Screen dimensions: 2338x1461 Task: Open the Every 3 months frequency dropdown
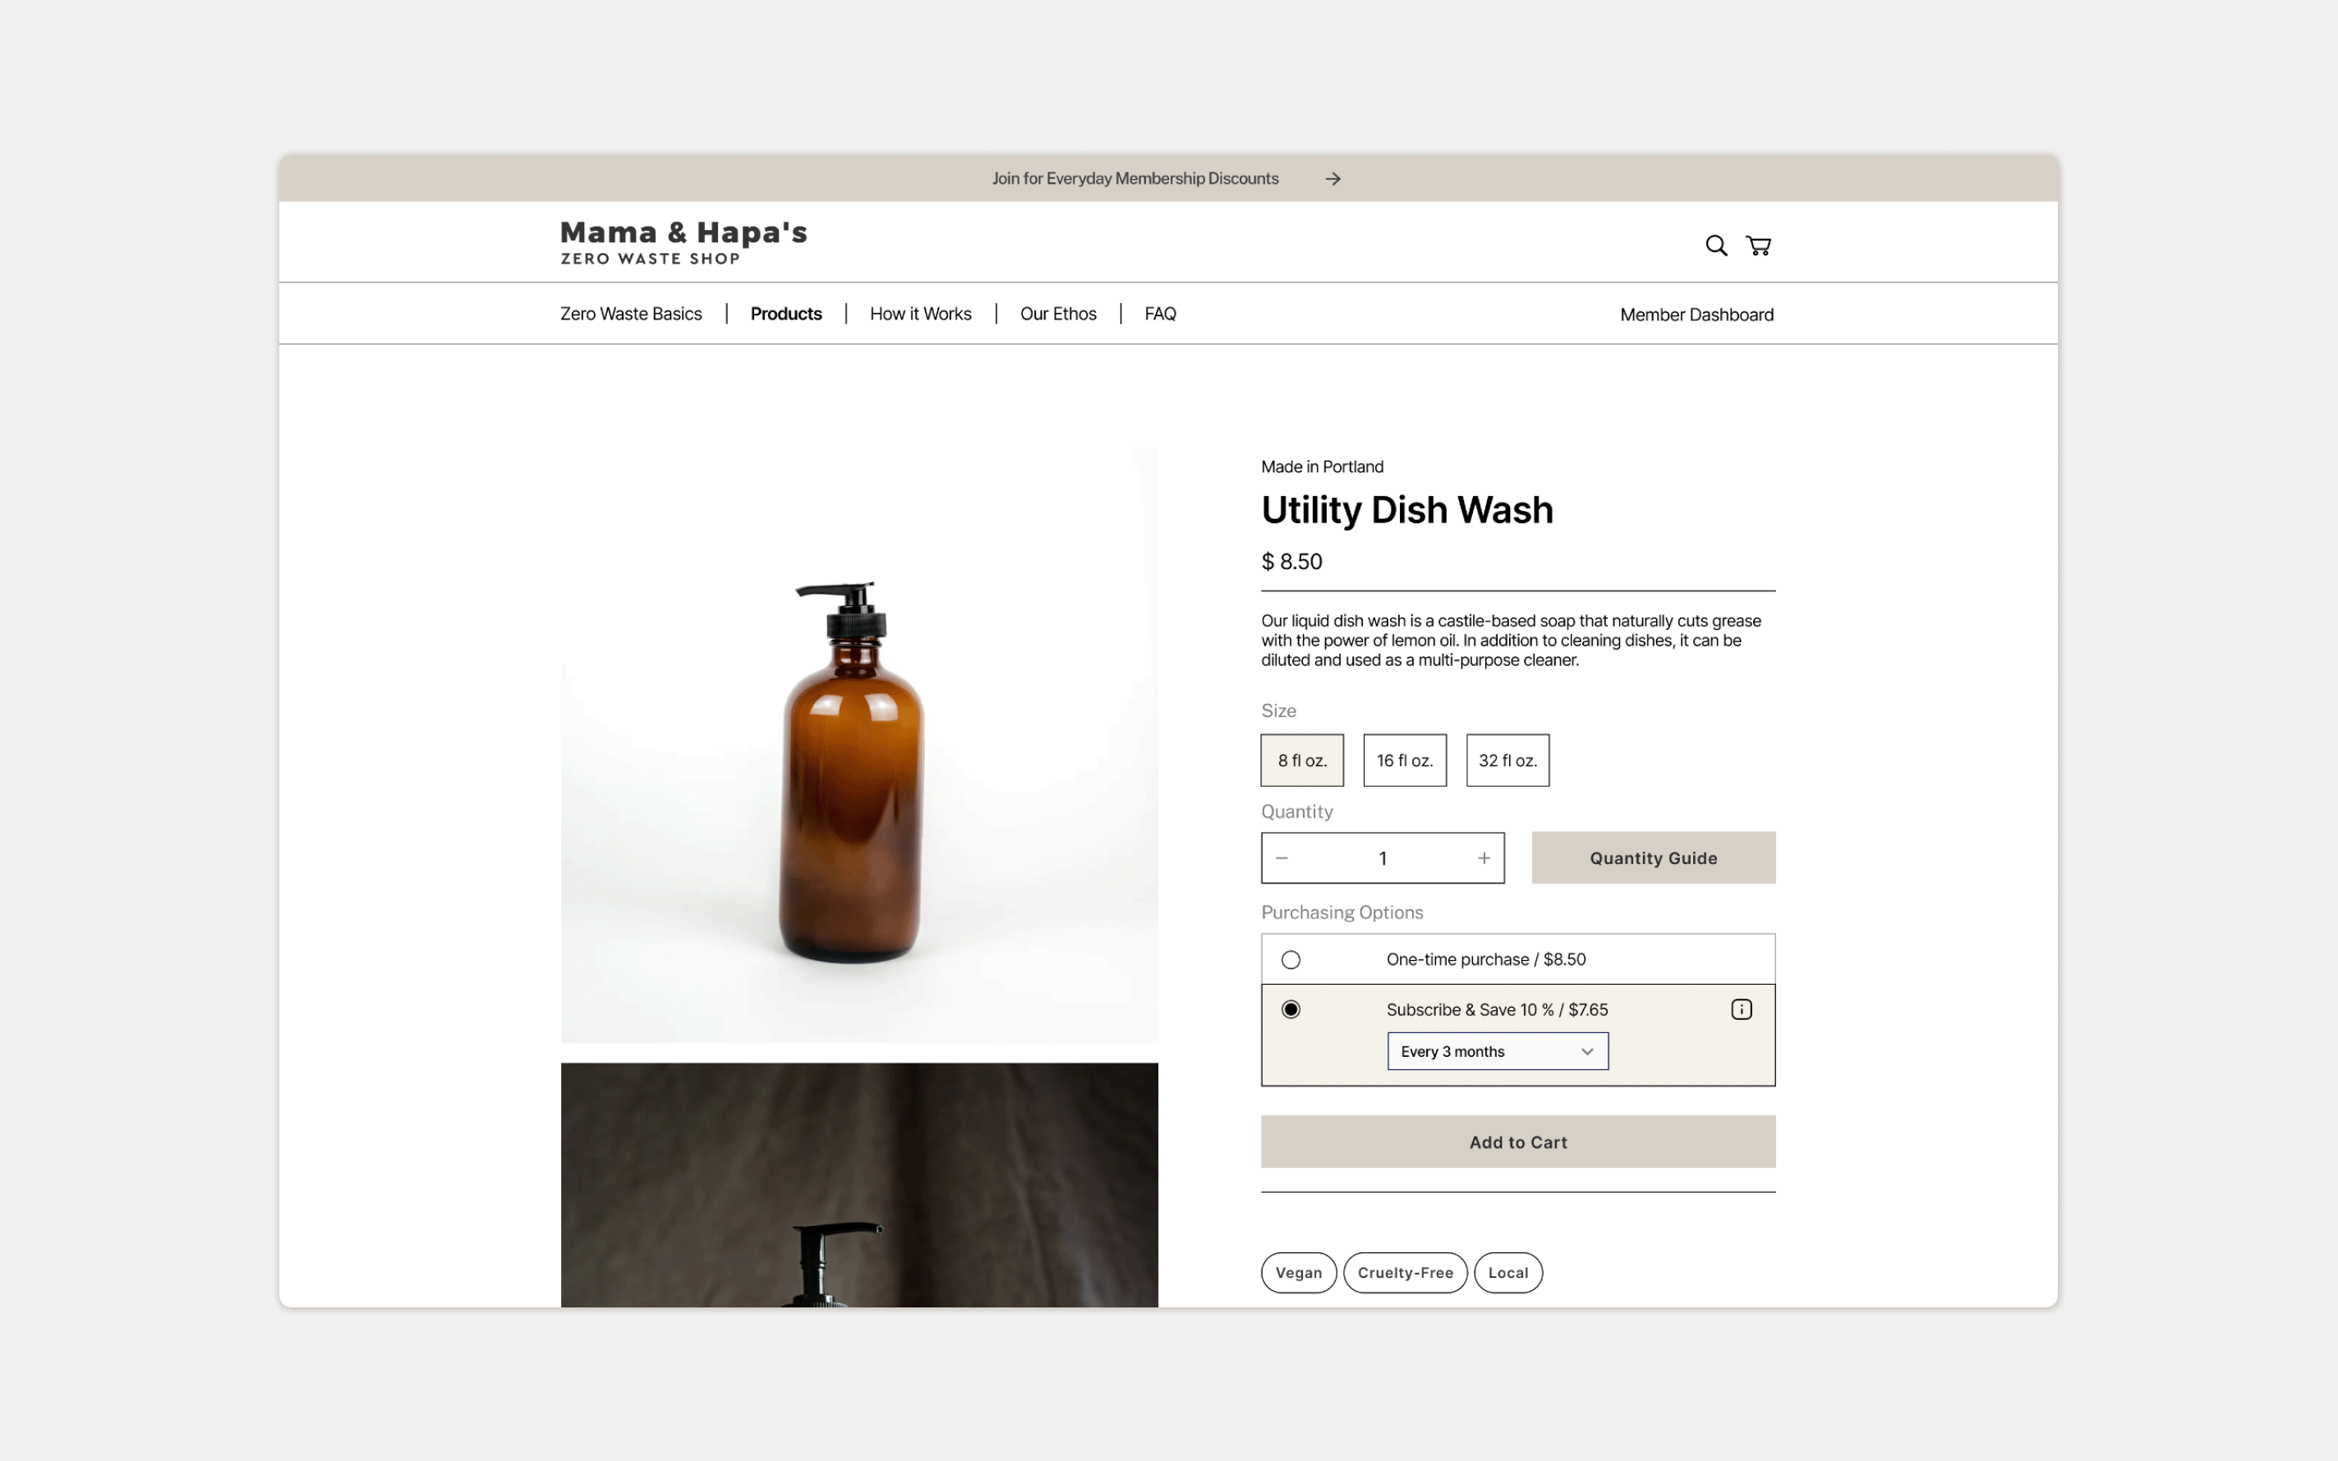click(x=1497, y=1051)
